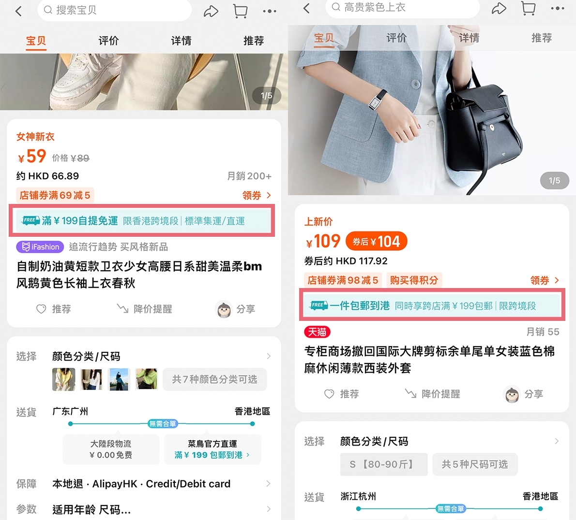Expand 颜色分类/尺码 chevron on right screen

click(557, 441)
